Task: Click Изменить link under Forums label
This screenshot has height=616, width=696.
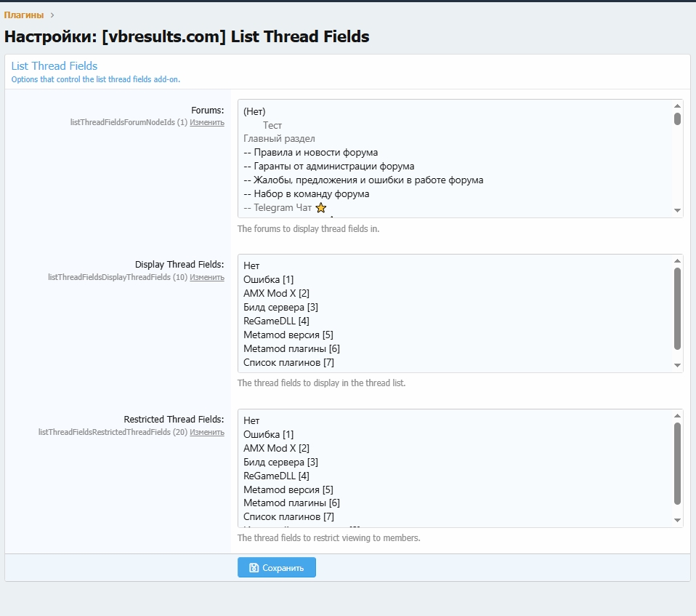Action: 207,122
